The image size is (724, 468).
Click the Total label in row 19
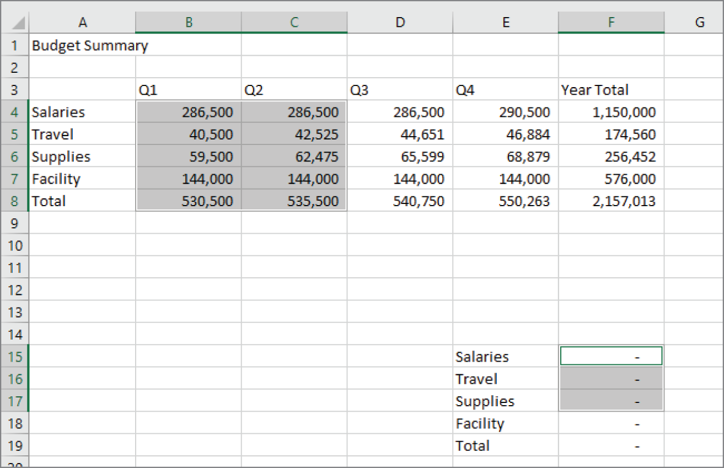click(506, 445)
